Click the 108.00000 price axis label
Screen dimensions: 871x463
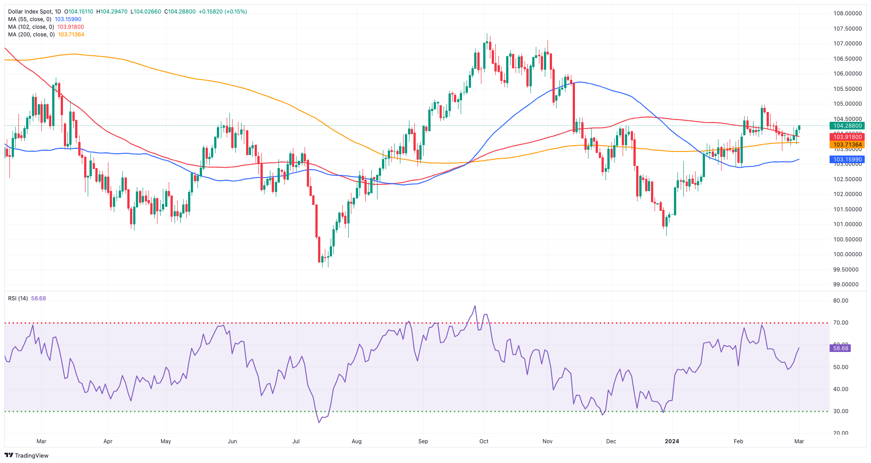[847, 13]
